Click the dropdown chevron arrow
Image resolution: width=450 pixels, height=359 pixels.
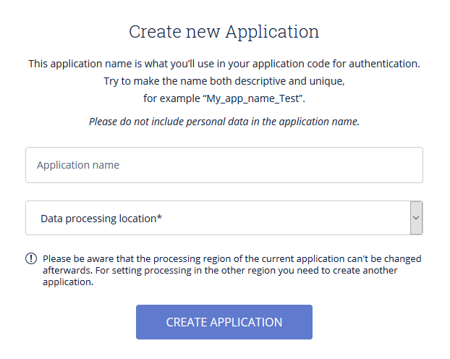tap(416, 218)
